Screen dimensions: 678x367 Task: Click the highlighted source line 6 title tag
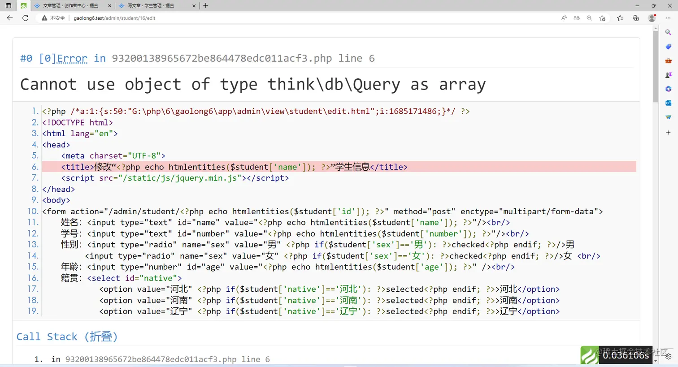(339, 167)
